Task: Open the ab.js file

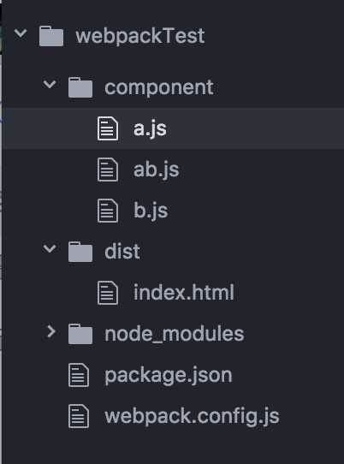Action: tap(157, 170)
